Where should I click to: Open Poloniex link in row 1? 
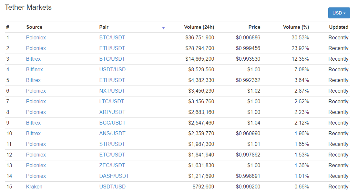coord(36,38)
